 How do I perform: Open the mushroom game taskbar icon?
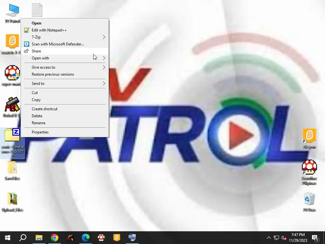pos(101,238)
